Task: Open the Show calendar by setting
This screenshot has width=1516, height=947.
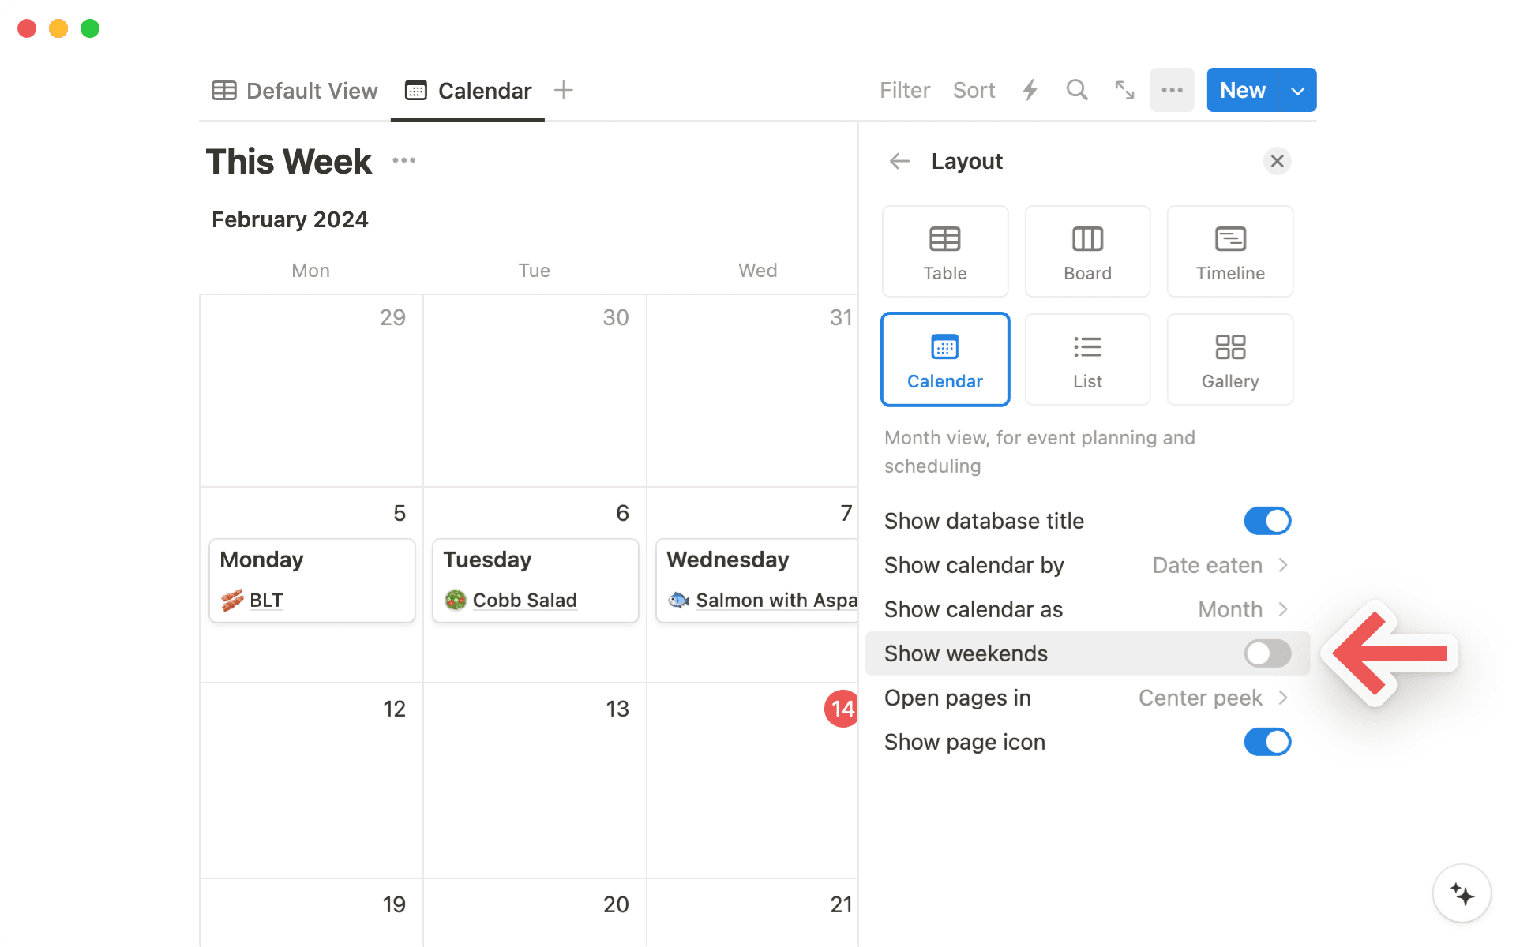Action: pos(1220,565)
